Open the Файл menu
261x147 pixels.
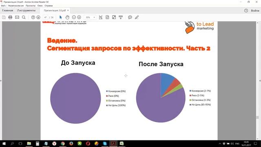click(x=3, y=6)
